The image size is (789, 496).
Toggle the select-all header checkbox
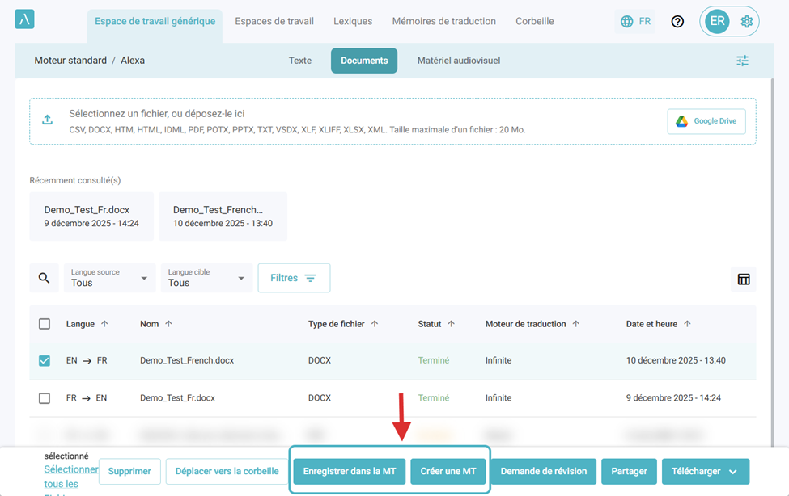tap(45, 324)
